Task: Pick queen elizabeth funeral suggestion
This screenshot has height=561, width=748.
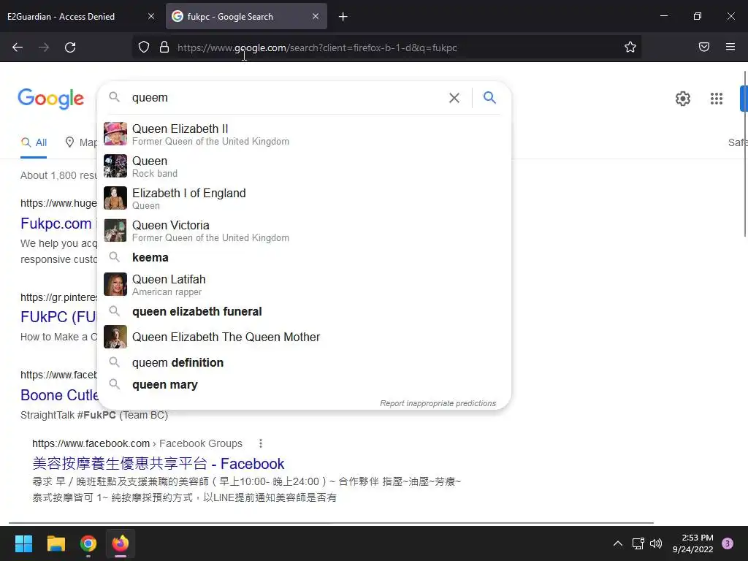Action: 304,311
